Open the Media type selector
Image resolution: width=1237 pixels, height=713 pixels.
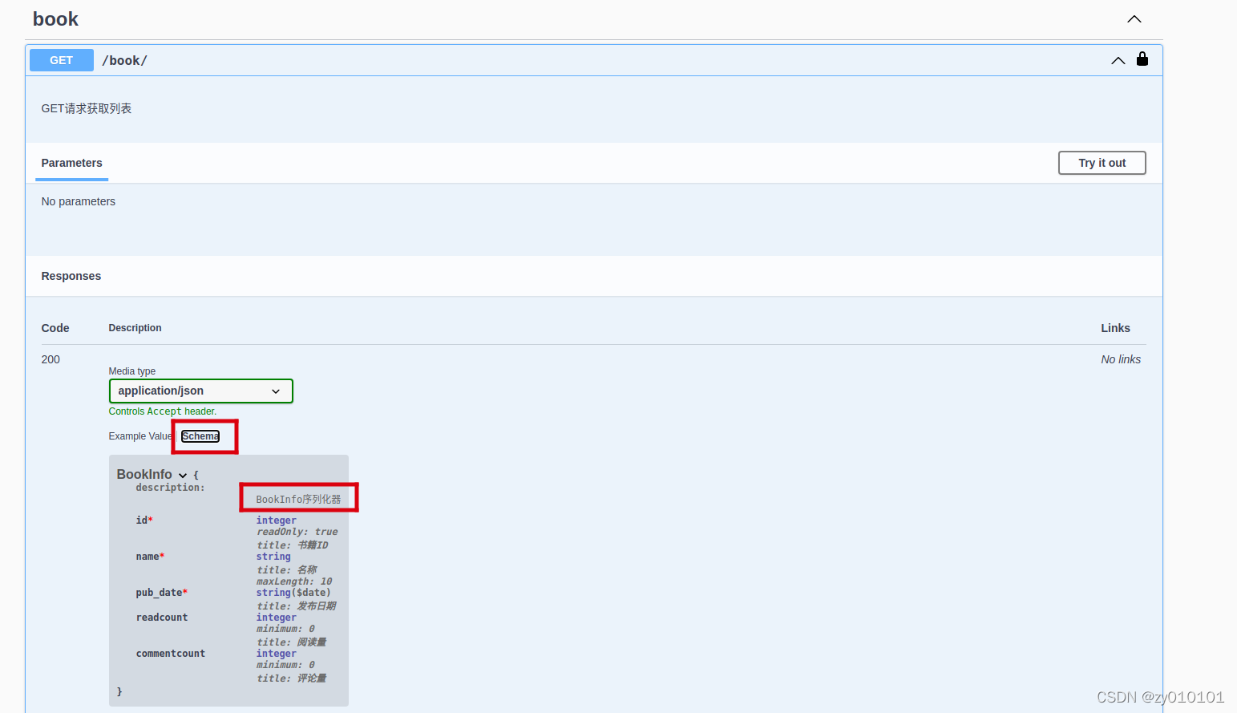pos(200,391)
